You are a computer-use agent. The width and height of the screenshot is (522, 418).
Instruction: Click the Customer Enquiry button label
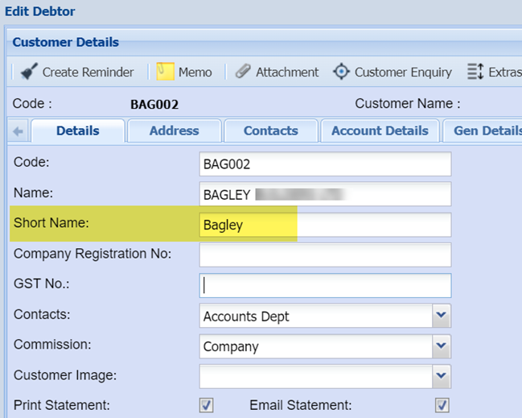[403, 72]
